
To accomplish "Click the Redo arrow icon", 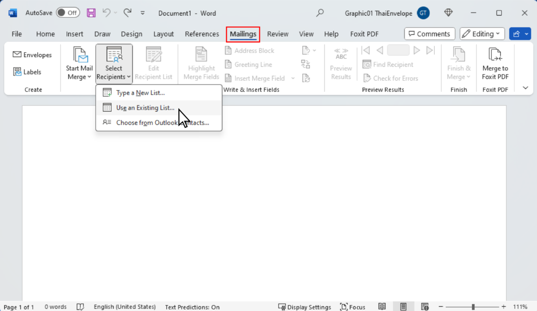I will (x=127, y=13).
